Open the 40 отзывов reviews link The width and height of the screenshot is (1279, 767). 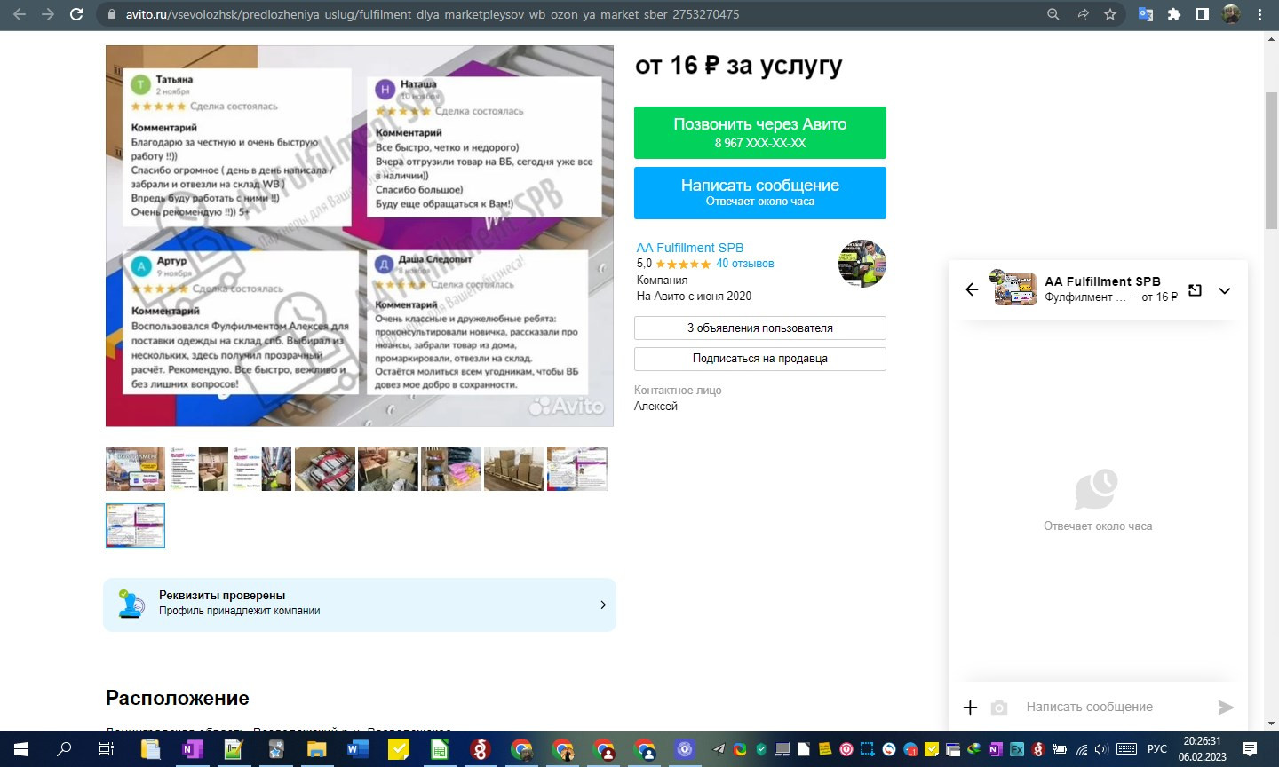pos(745,264)
